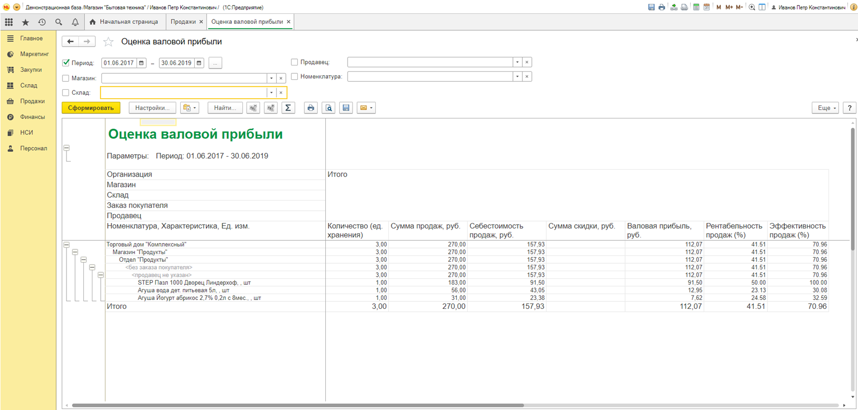
Task: Open Финансы section in sidebar
Action: click(x=32, y=117)
